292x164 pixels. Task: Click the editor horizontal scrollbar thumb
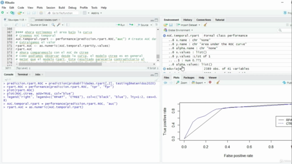point(60,64)
